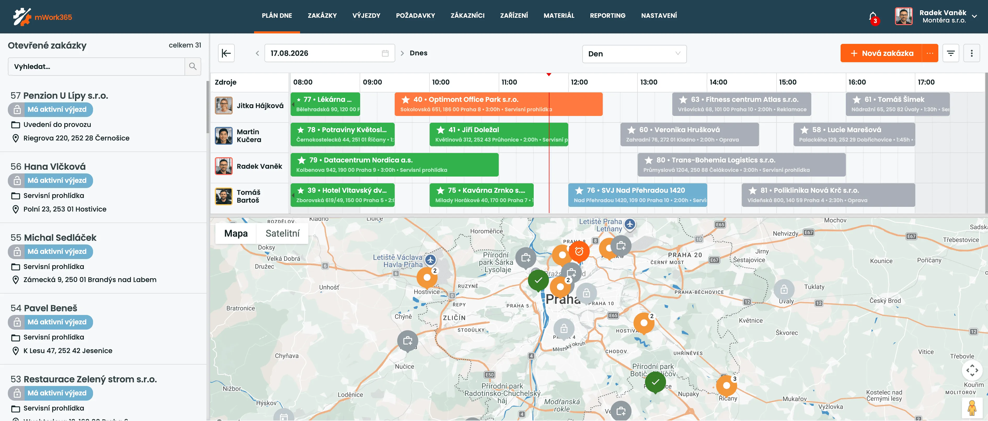
Task: Expand the user account menu chevron
Action: 975,16
